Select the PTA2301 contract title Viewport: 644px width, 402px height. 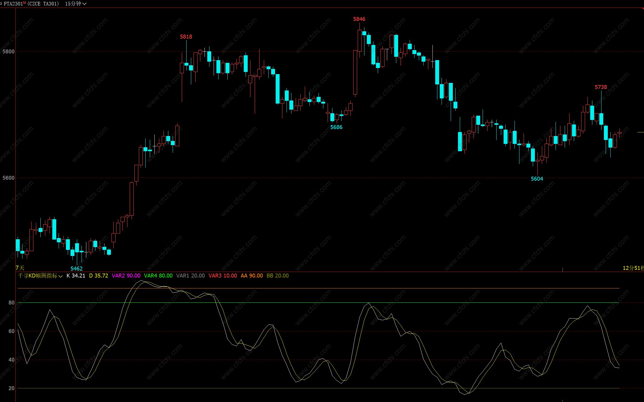[x=13, y=4]
